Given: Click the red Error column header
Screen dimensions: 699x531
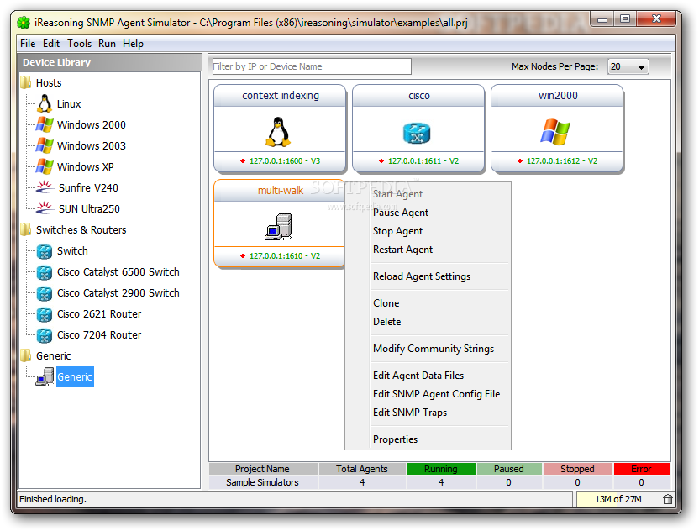Looking at the screenshot, I should coord(641,469).
